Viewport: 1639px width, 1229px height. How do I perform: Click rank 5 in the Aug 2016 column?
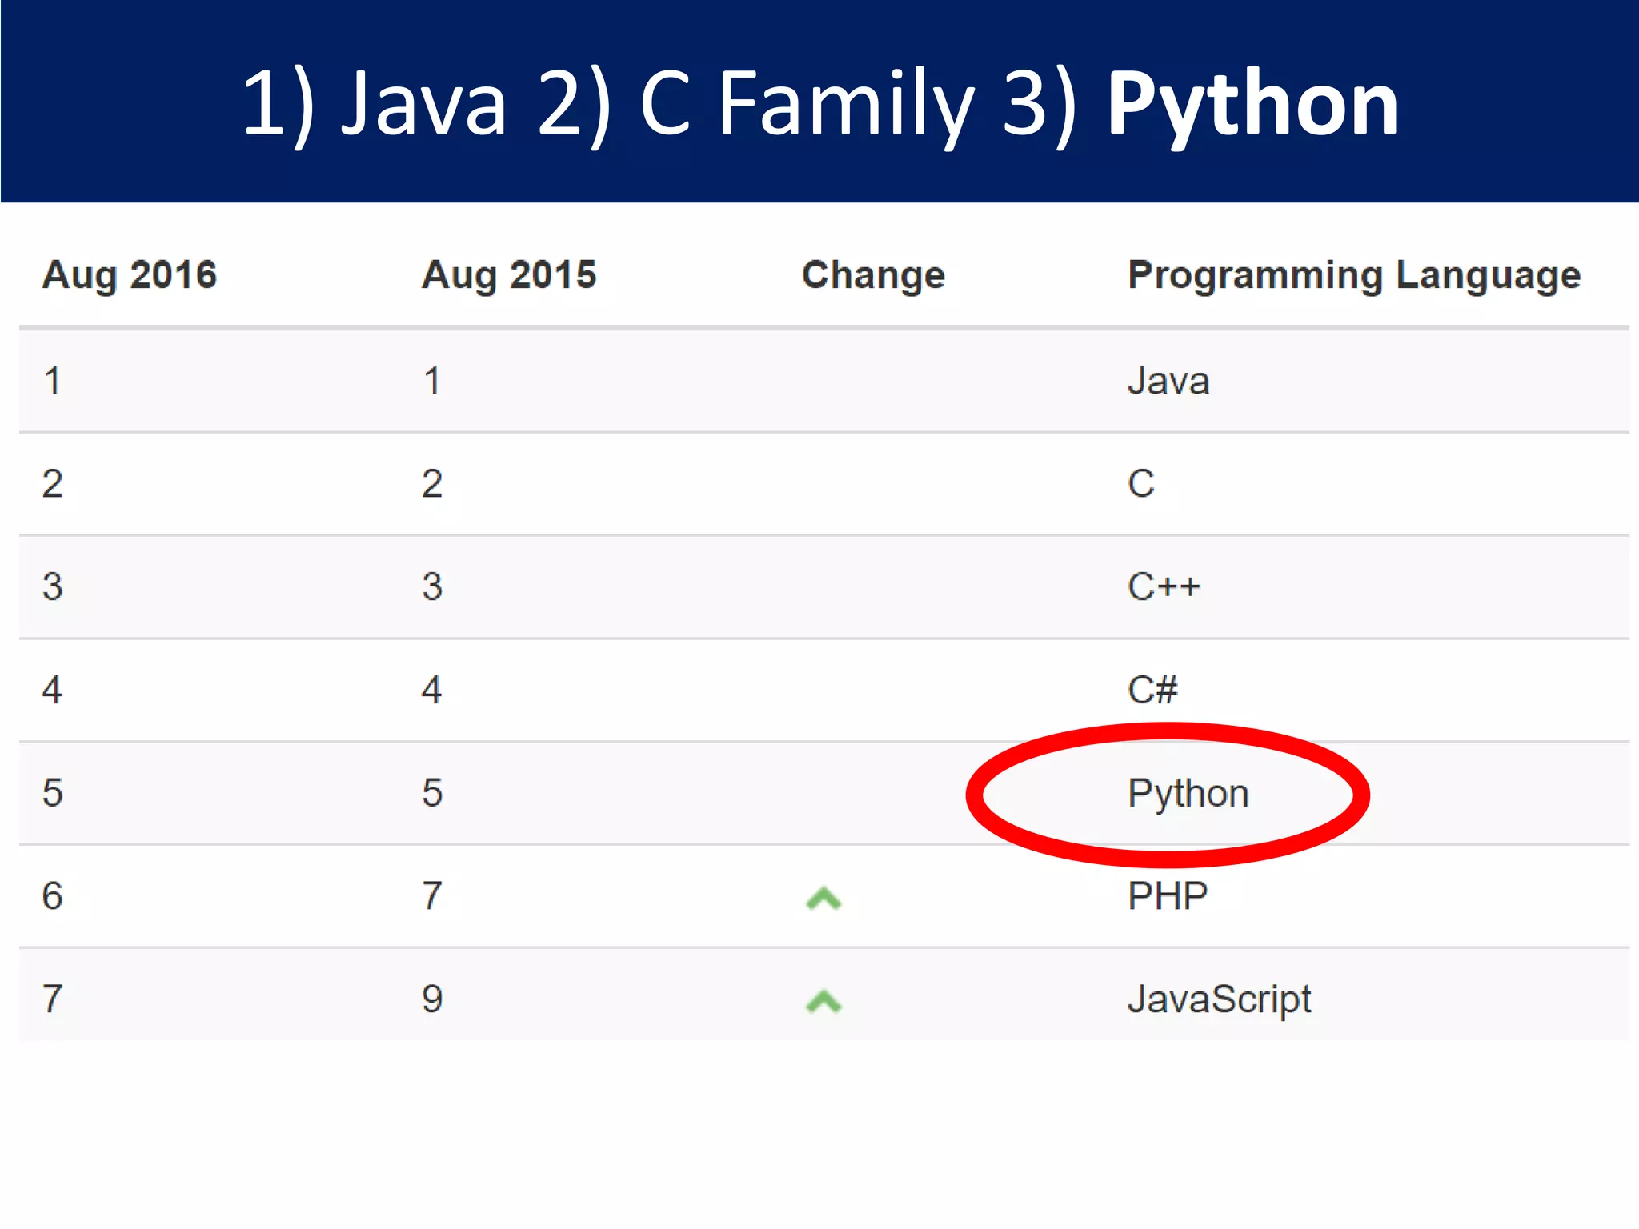point(53,793)
